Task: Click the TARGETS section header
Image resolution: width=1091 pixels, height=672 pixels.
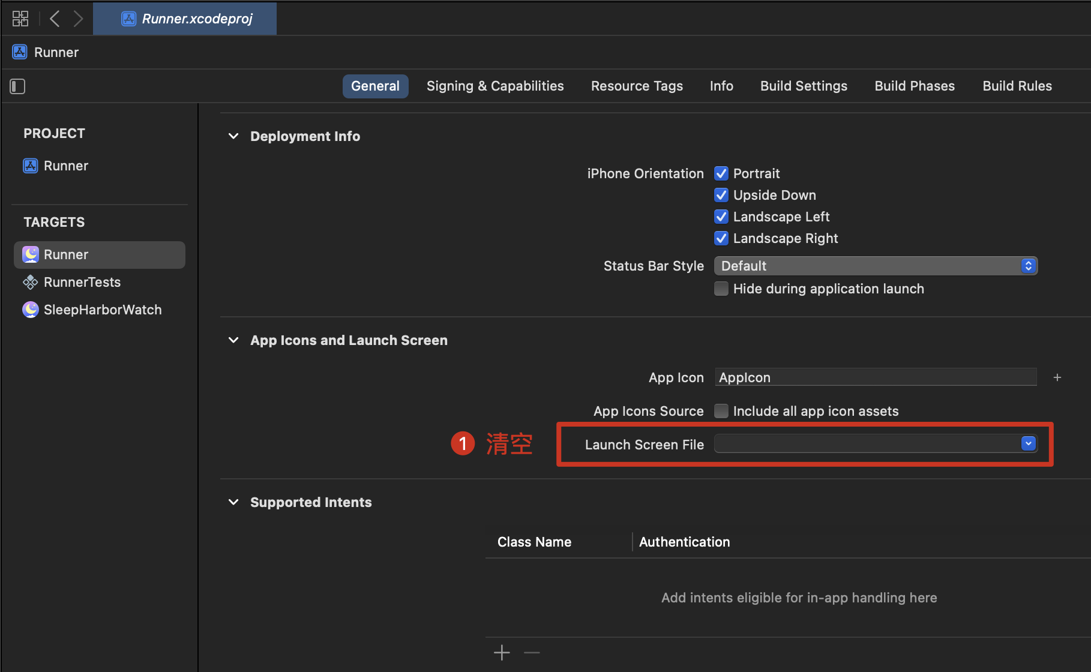Action: [x=54, y=222]
